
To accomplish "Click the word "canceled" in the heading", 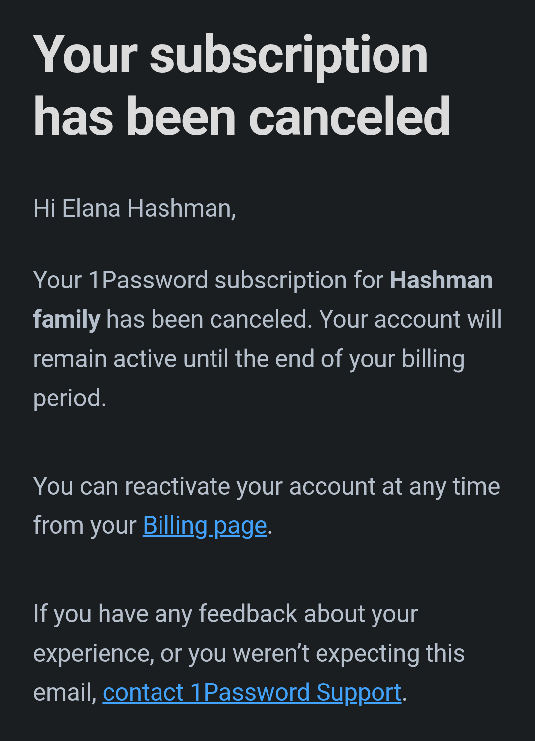I will point(349,117).
